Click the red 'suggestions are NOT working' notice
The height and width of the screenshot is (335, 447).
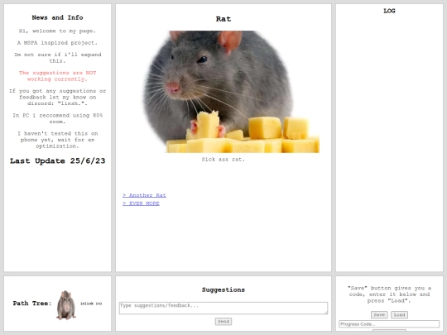58,76
